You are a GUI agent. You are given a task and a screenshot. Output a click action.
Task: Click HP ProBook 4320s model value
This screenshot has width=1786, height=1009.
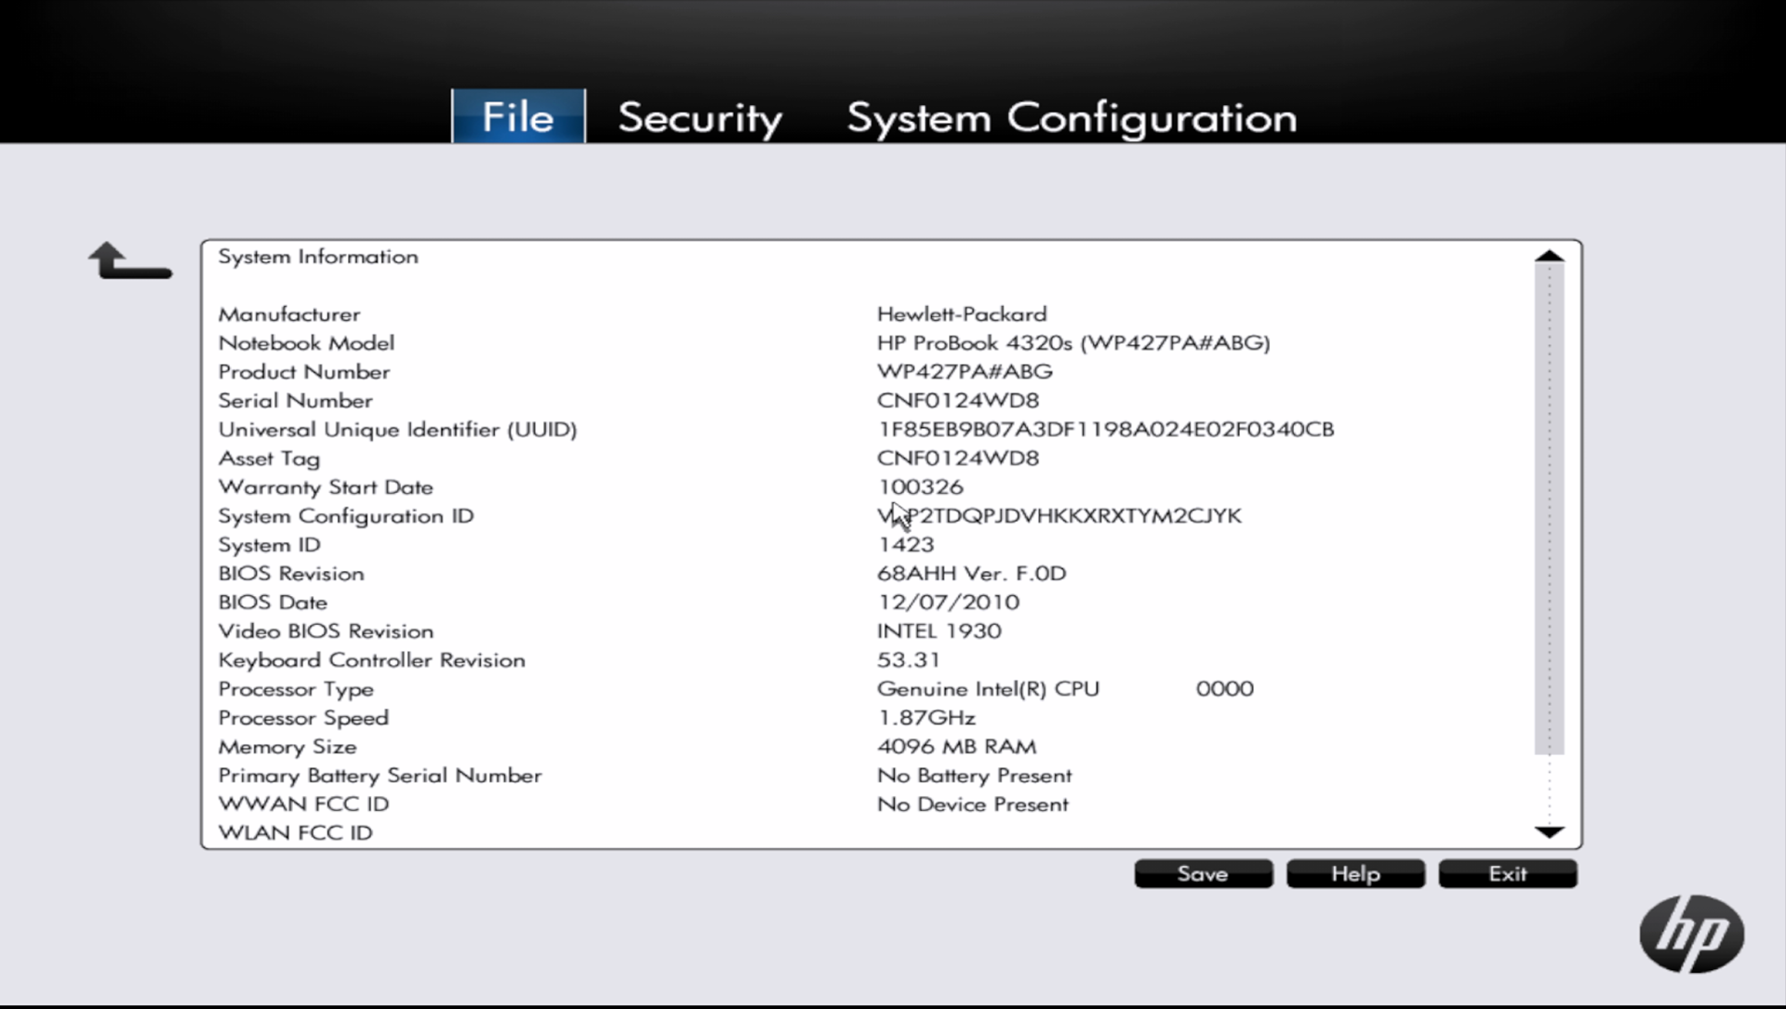[1073, 343]
